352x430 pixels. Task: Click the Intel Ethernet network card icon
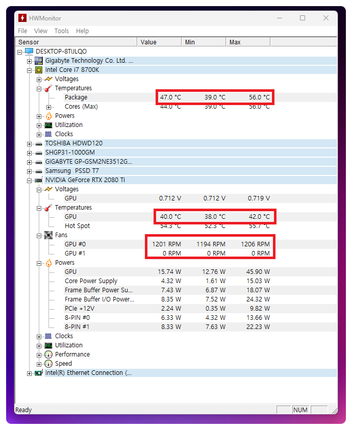(39, 373)
